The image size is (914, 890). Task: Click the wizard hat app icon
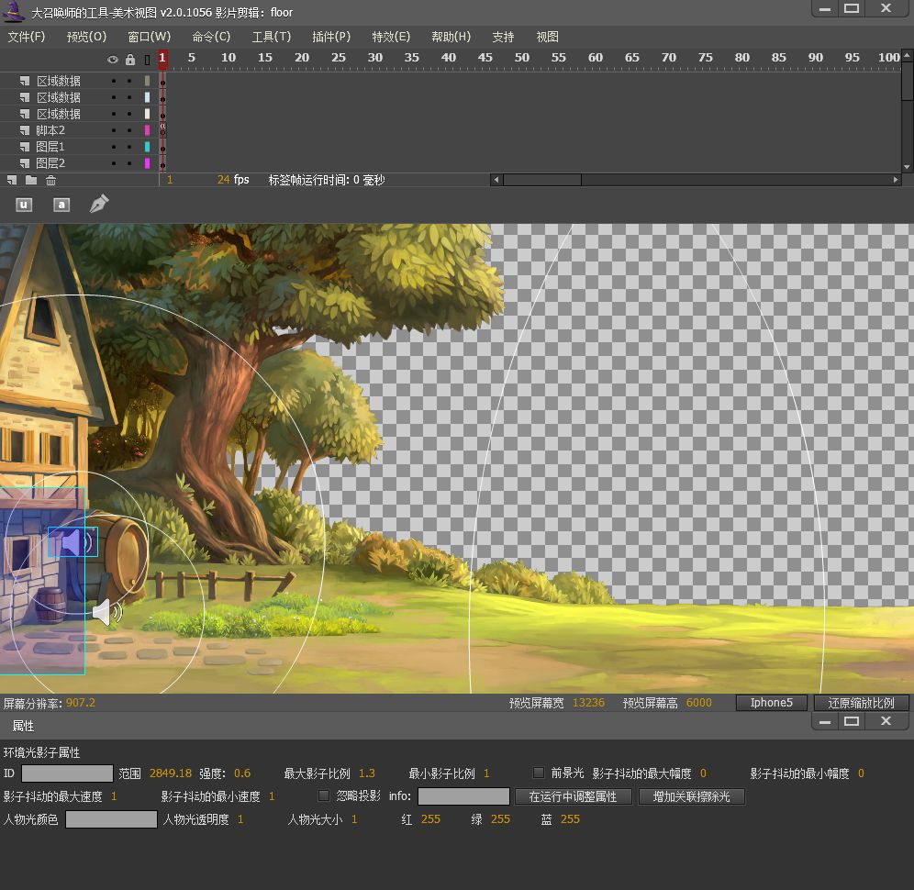(x=14, y=11)
